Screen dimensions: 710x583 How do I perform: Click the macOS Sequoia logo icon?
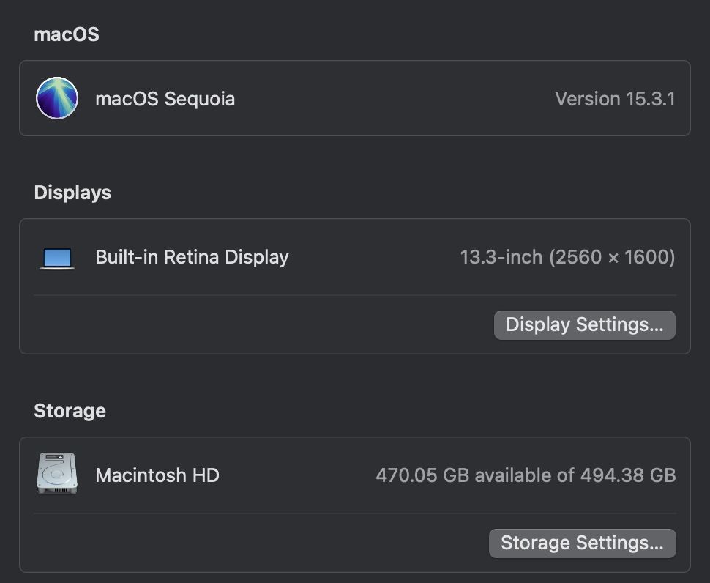(x=57, y=98)
